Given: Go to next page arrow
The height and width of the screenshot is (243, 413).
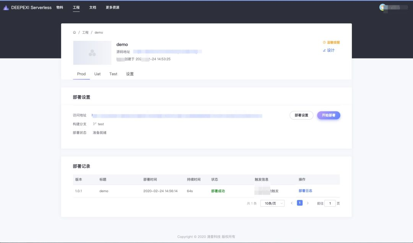Looking at the screenshot, I should pos(307,203).
